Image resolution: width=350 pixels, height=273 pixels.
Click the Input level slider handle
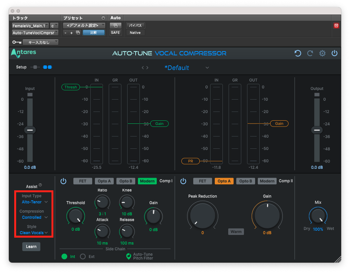click(30, 130)
